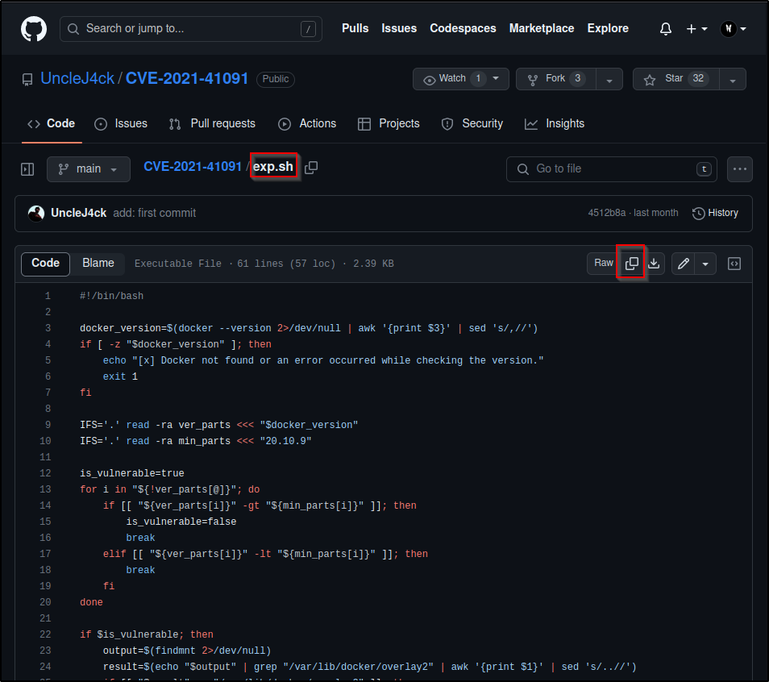This screenshot has height=682, width=769.
Task: Click line number 22
Action: 45,634
